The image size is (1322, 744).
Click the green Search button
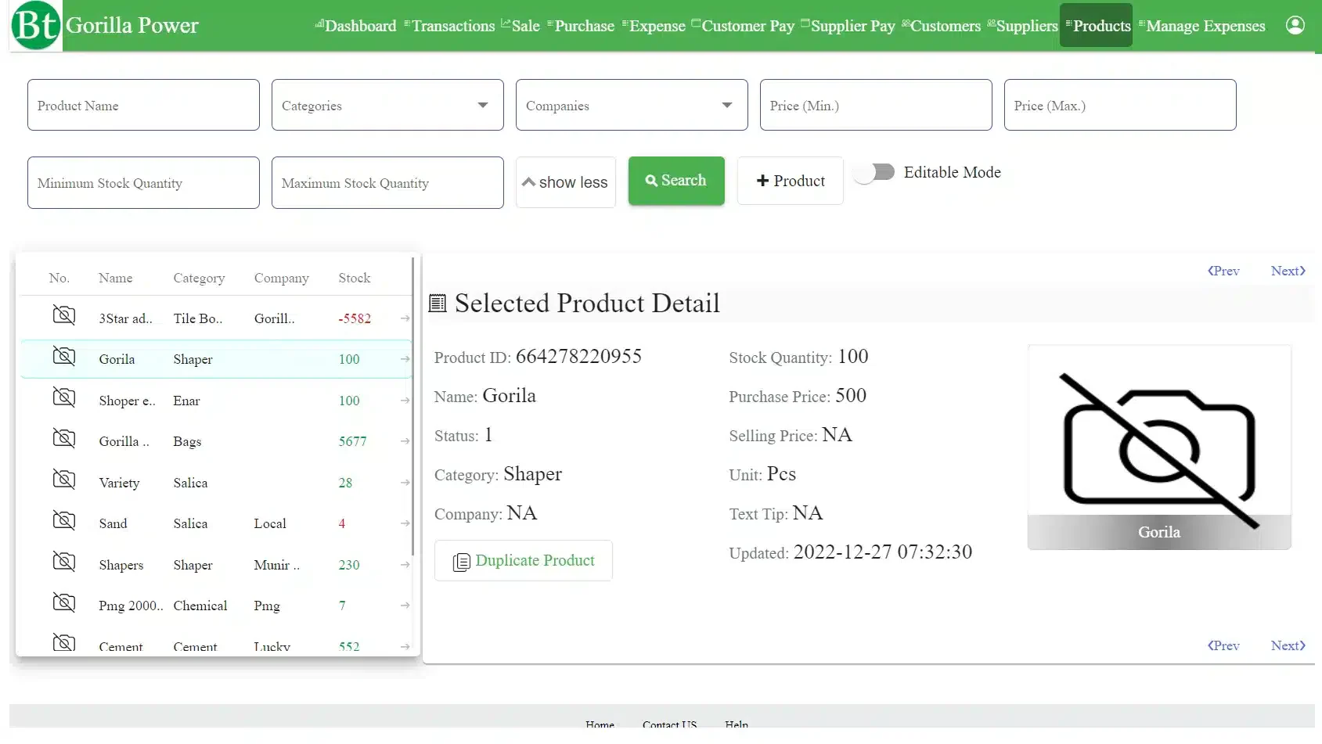click(676, 181)
